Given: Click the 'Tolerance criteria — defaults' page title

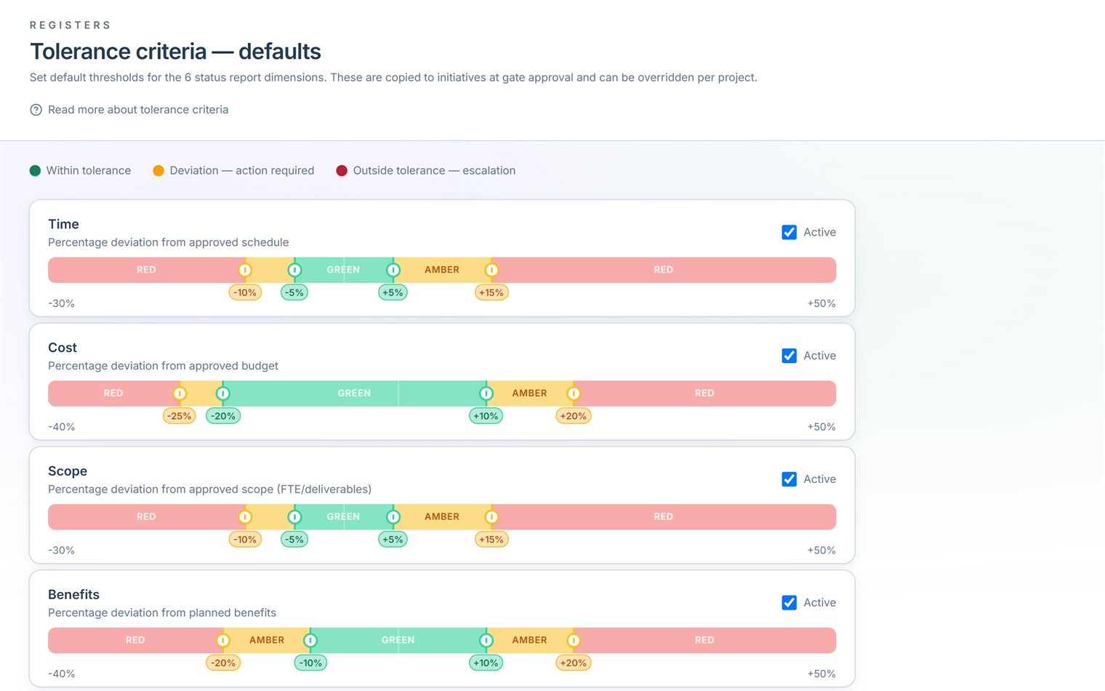Looking at the screenshot, I should pos(175,52).
